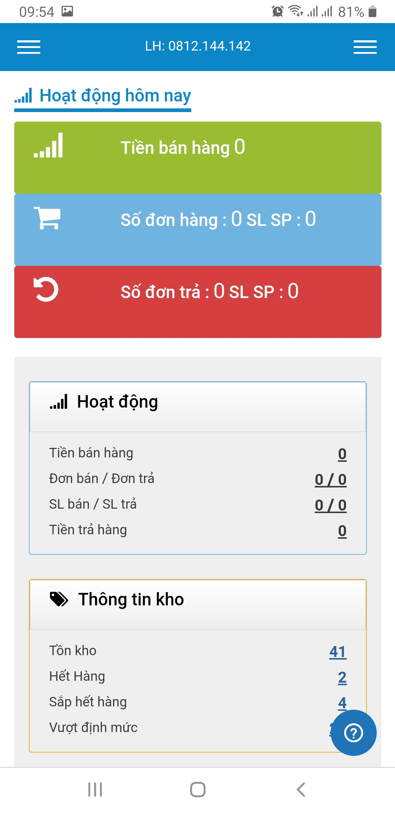395x813 pixels.
Task: Click the Đơn bán / Đơn trả value
Action: [x=330, y=480]
